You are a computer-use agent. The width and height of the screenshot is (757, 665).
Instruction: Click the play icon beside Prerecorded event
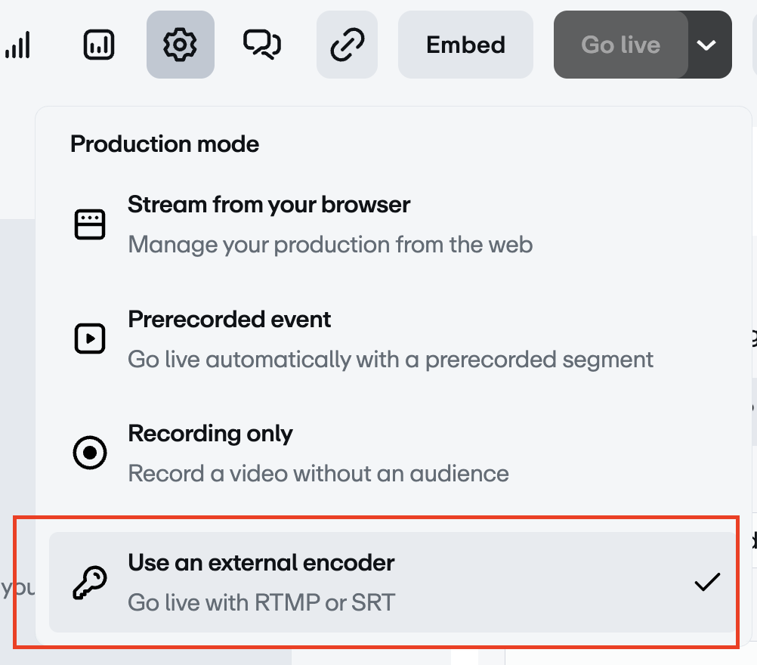click(90, 339)
